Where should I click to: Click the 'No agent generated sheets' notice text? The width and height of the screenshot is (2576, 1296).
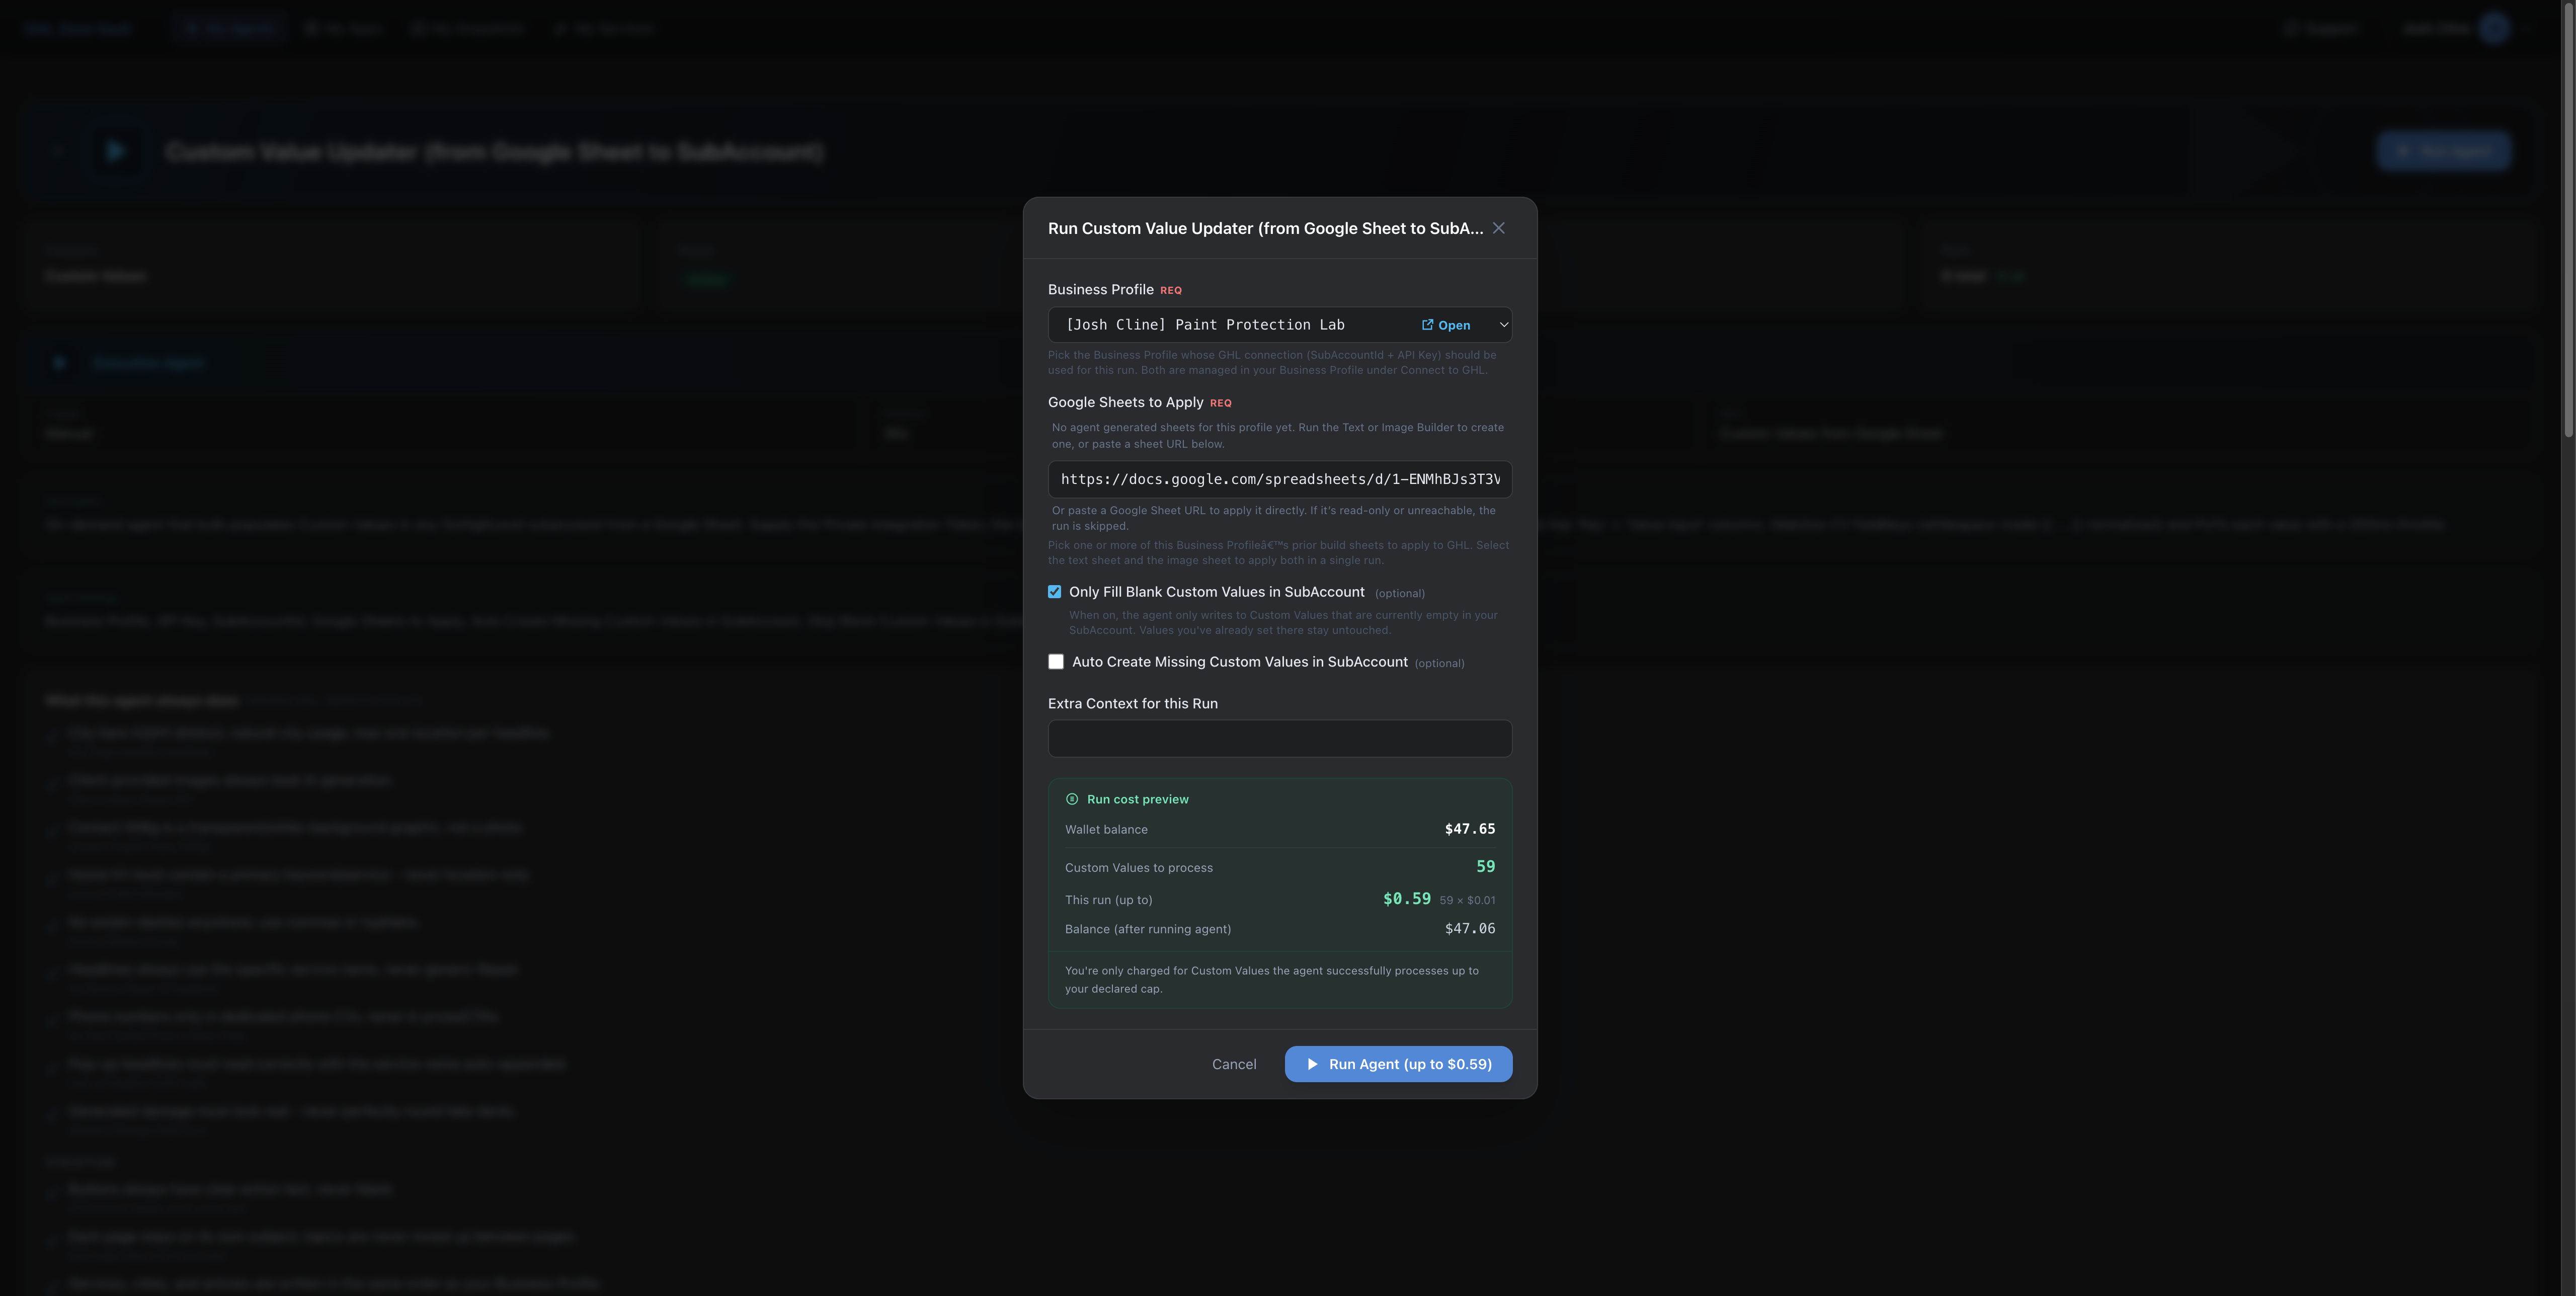pos(1278,435)
